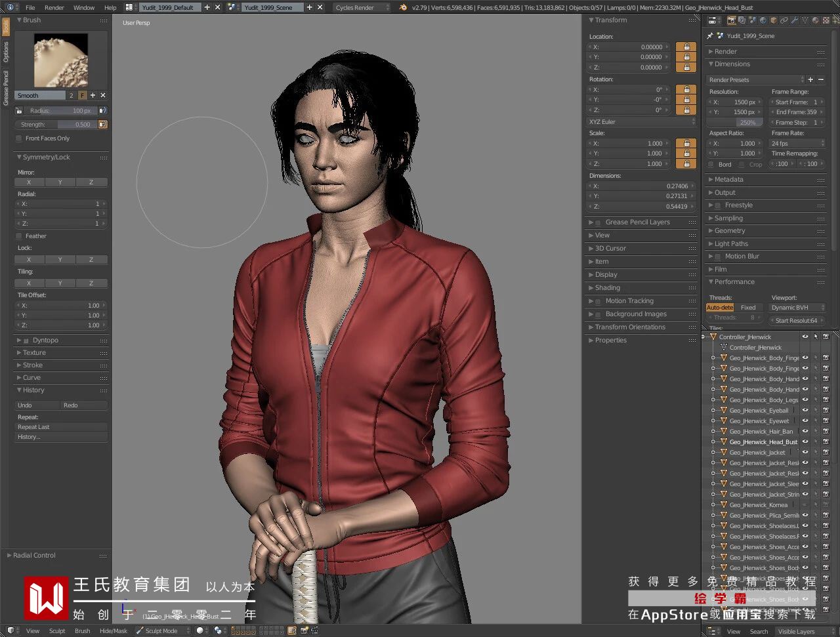
Task: Open the Scene properties tab icon
Action: pyautogui.click(x=753, y=21)
